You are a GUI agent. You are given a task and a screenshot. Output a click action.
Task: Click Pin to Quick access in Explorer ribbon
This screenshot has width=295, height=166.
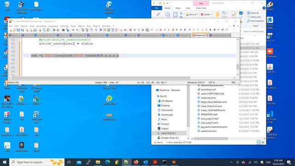click(158, 14)
